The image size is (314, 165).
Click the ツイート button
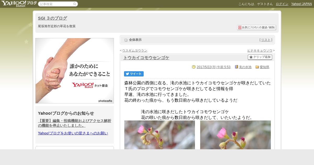(134, 74)
